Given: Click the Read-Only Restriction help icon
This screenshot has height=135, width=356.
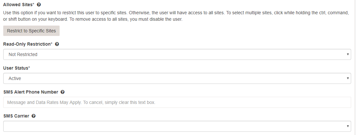Looking at the screenshot, I should click(57, 44).
